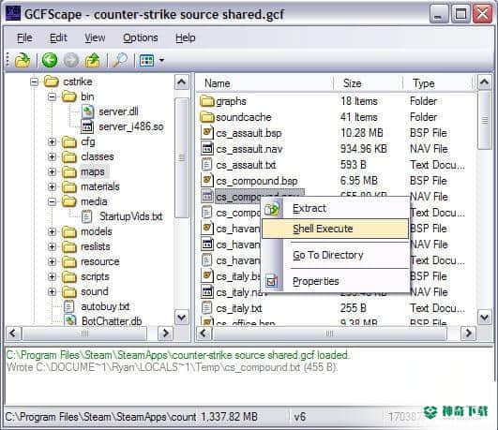The image size is (498, 430).
Task: Click the Find magnifier toolbar icon
Action: [120, 60]
